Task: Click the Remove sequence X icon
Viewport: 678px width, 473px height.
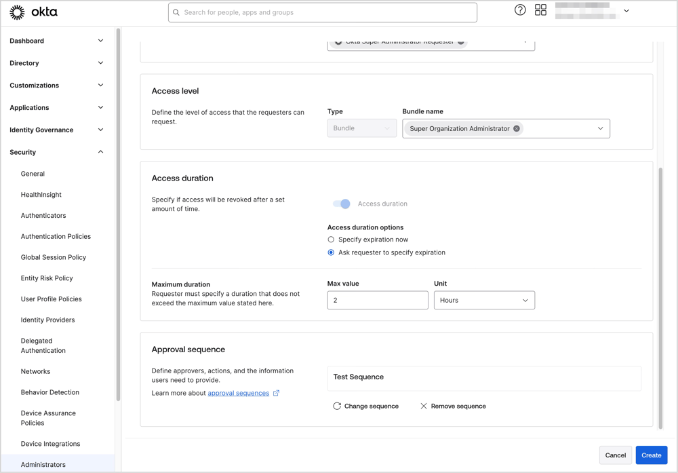Action: point(424,406)
